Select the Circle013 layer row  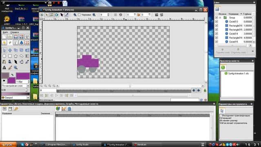[234, 22]
